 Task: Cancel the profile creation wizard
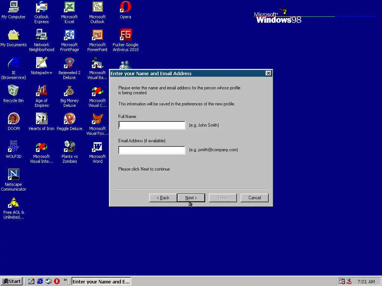(x=254, y=198)
